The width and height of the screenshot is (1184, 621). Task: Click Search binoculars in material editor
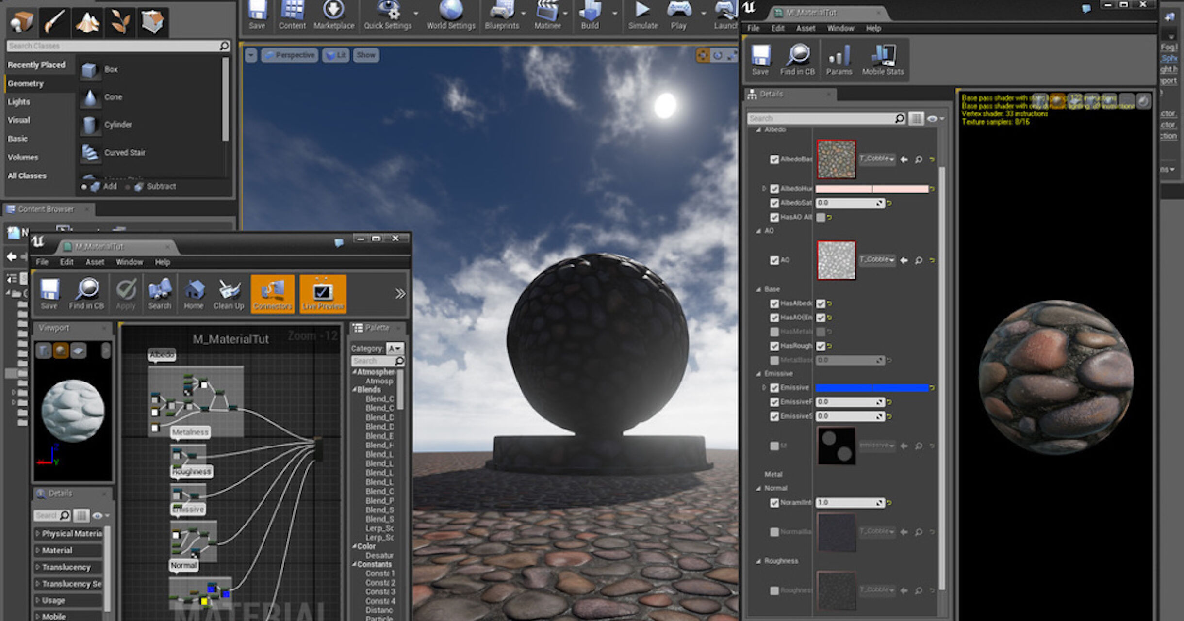click(160, 294)
